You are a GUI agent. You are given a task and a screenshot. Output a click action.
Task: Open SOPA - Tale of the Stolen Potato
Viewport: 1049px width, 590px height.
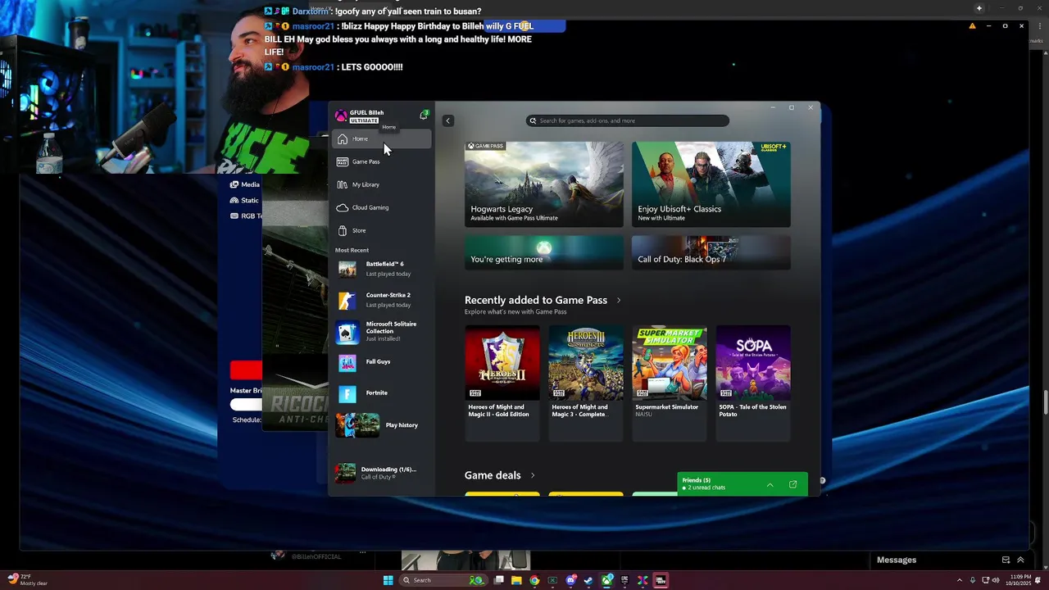pos(753,383)
